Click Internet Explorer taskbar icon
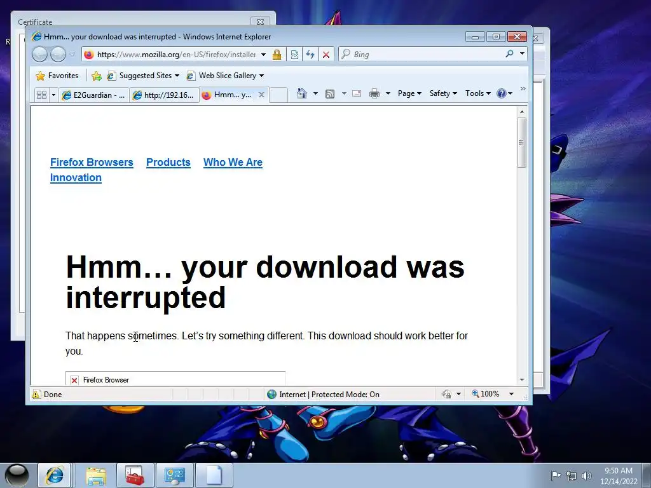The image size is (651, 488). [x=55, y=475]
